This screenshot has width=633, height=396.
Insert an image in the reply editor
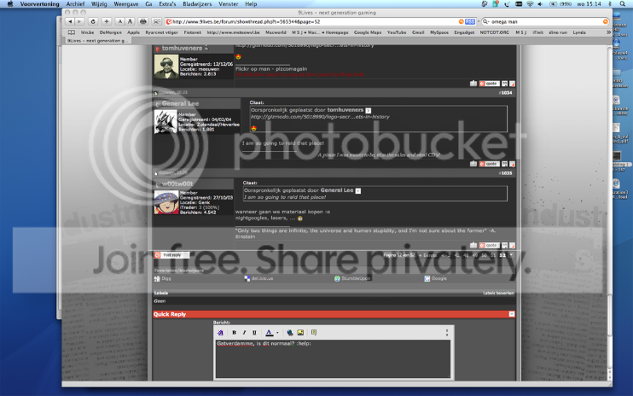pyautogui.click(x=300, y=333)
